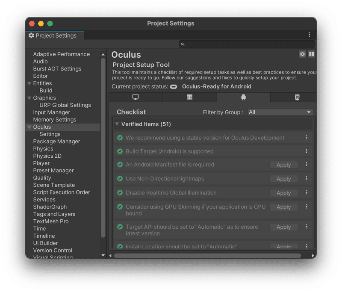Viewport: 342px width, 292px height.
Task: Open the window's vertical ellipsis menu
Action: click(310, 35)
